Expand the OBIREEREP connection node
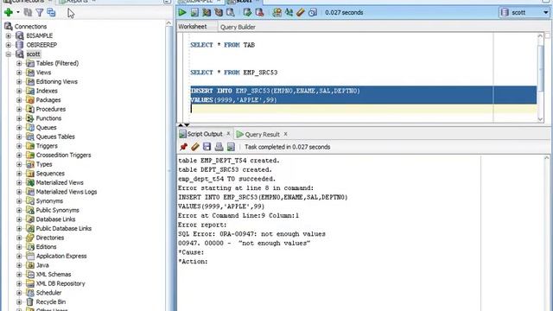The image size is (553, 311). (9, 45)
